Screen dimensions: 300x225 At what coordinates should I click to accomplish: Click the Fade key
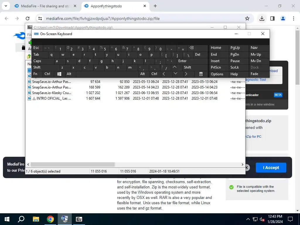point(259,74)
